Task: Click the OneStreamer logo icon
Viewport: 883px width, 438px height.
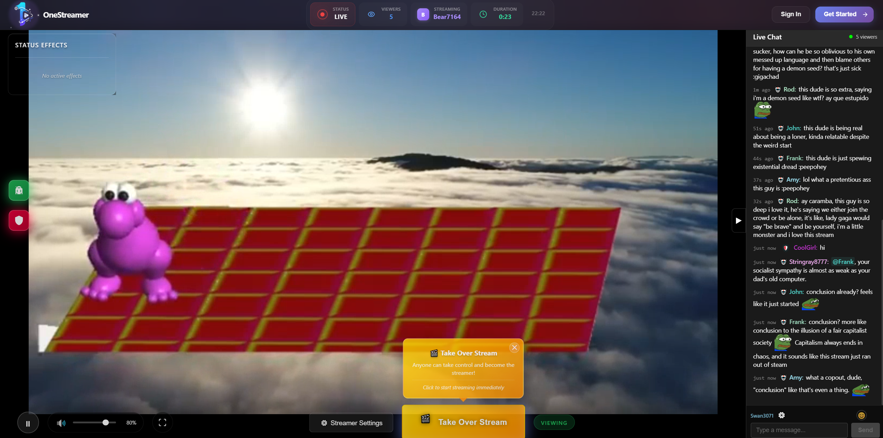Action: [x=23, y=15]
